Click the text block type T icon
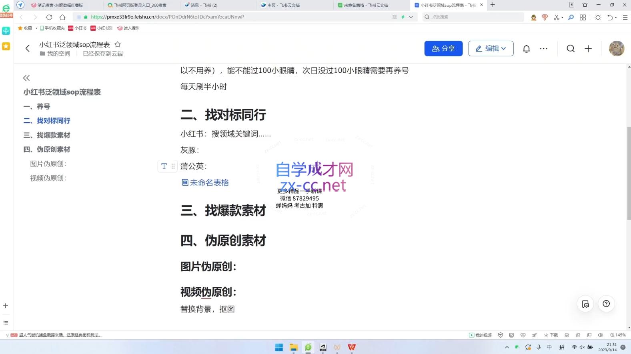Image resolution: width=631 pixels, height=354 pixels. [x=164, y=166]
